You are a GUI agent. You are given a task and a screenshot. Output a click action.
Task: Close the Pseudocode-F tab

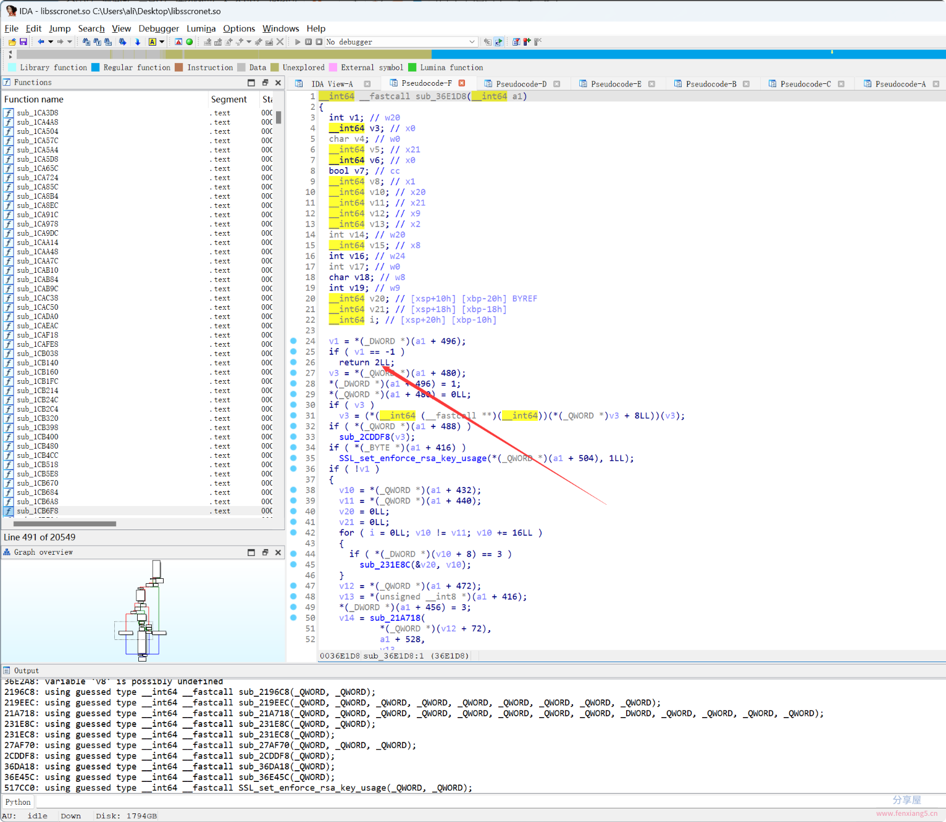click(x=462, y=83)
